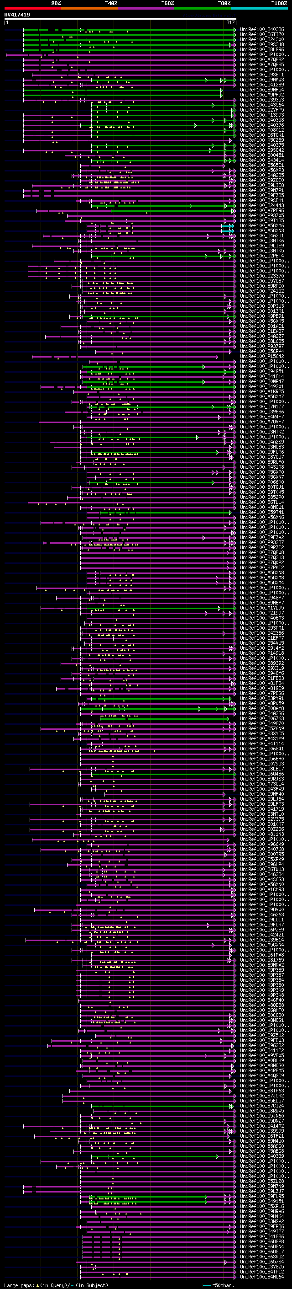Click hit label UniRef100_A5GXM6
The image size is (292, 1289).
[261, 226]
